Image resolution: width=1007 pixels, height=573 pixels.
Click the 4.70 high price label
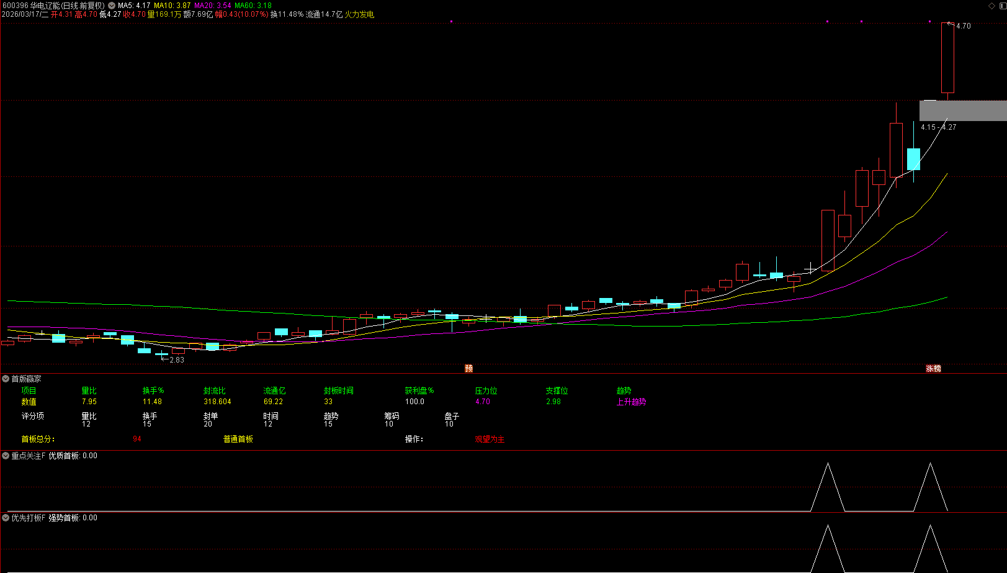(x=963, y=26)
